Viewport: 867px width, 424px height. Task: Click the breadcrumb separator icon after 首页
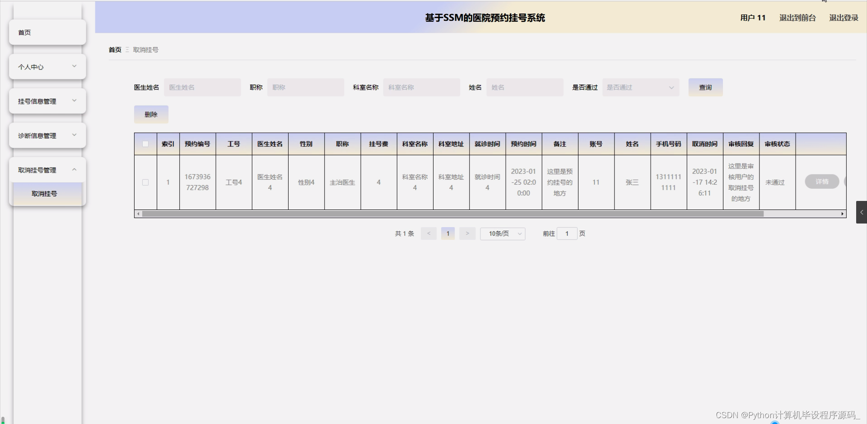(127, 50)
